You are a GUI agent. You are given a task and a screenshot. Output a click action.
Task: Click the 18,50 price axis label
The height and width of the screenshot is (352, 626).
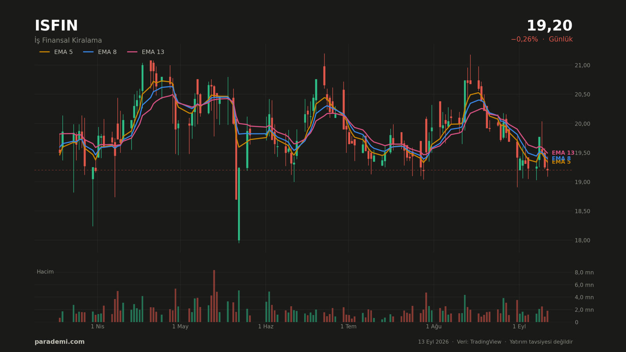[582, 211]
